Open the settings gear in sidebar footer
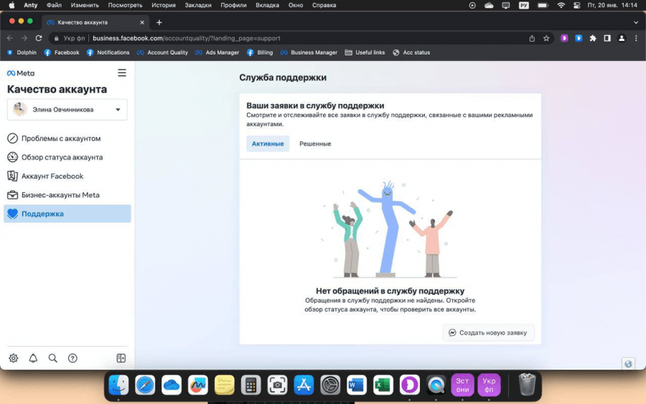 point(14,358)
